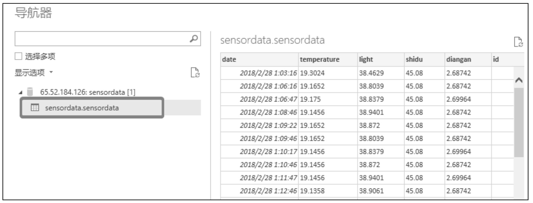The height and width of the screenshot is (203, 533).
Task: Click the diangan column header
Action: [x=468, y=59]
